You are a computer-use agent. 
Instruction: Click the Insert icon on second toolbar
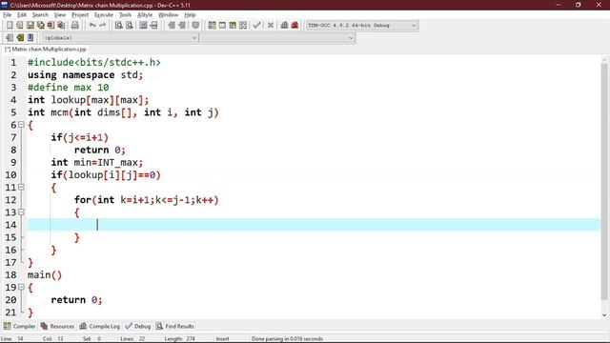10,38
